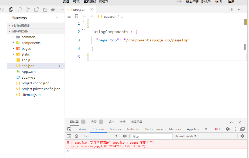
Task: Click the split editor icon
Action: point(231,9)
